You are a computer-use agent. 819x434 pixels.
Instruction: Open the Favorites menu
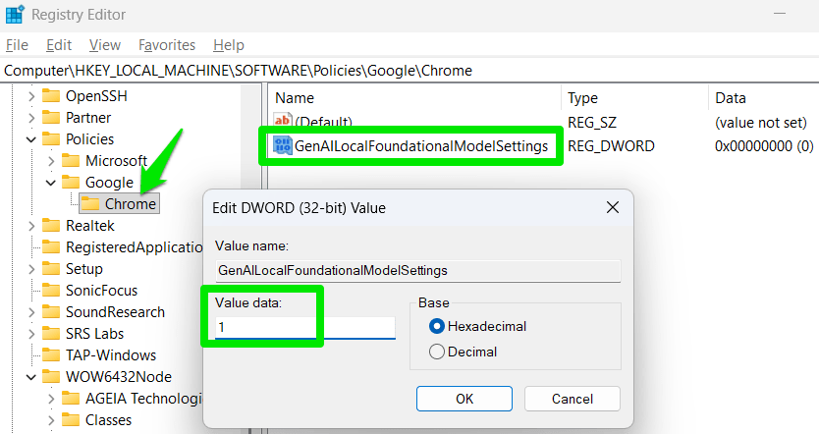tap(167, 45)
